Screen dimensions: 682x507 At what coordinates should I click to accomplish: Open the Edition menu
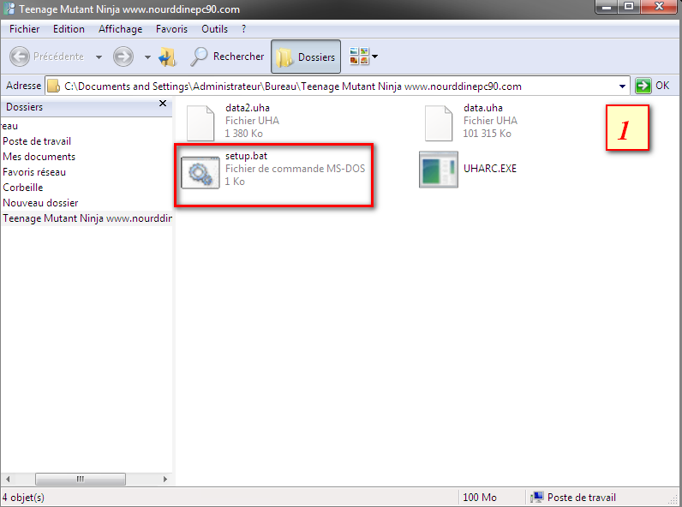pyautogui.click(x=69, y=29)
